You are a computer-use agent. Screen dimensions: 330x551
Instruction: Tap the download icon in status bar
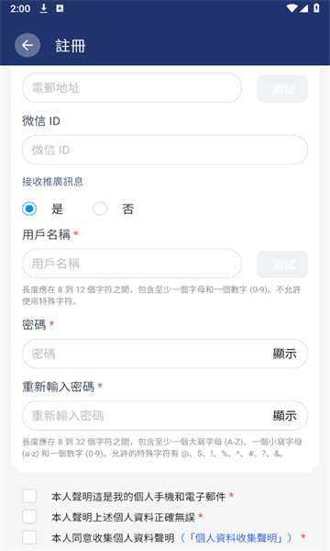[x=43, y=8]
